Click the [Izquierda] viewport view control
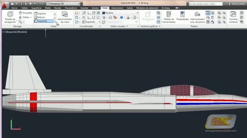The width and height of the screenshot is (247, 138). click(x=12, y=32)
